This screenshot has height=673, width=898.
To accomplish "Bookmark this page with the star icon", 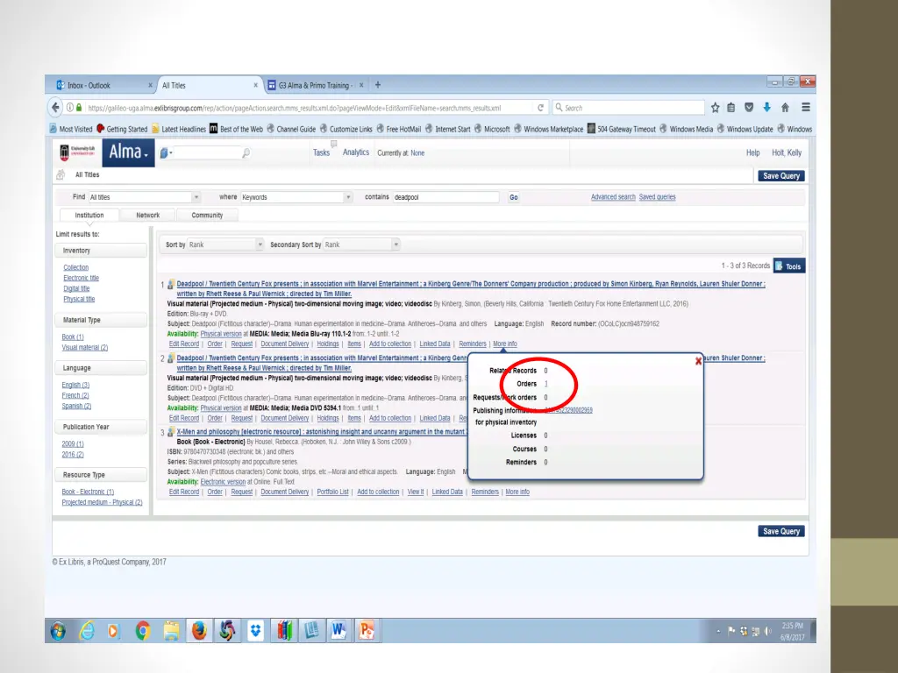I will 716,108.
